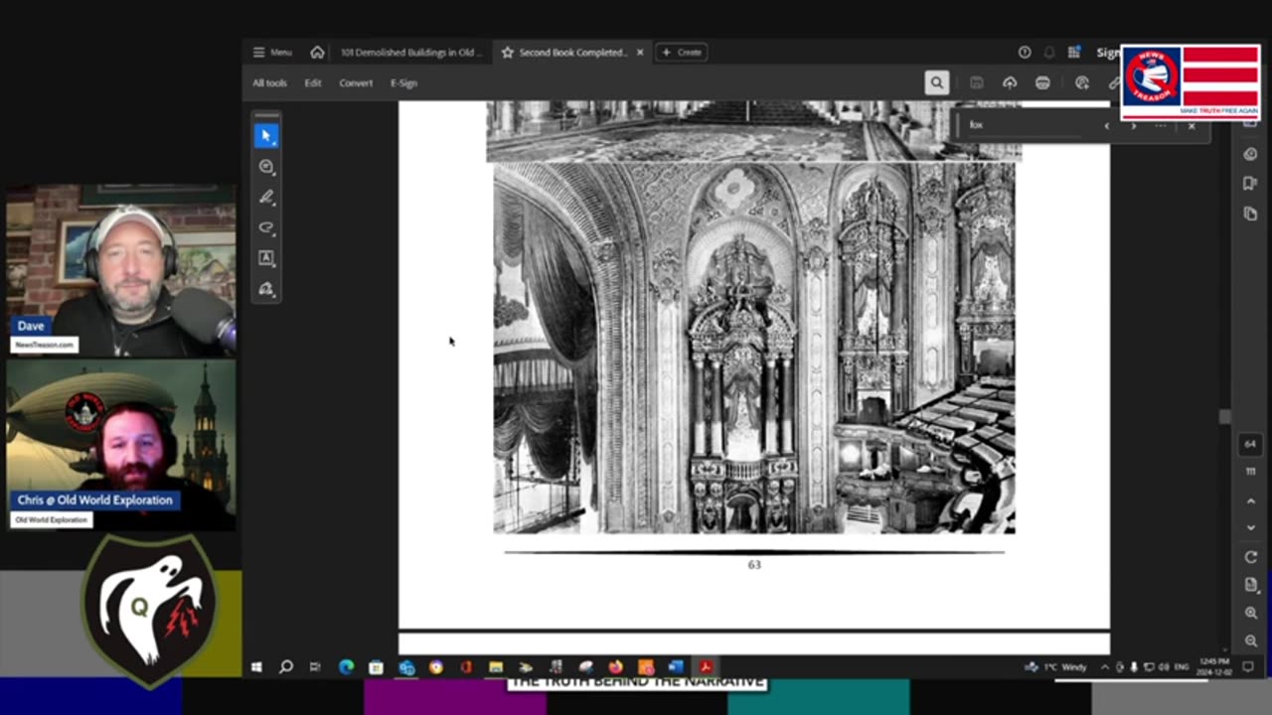This screenshot has width=1272, height=715.
Task: Open the bookmarks panel icon
Action: (x=1250, y=184)
